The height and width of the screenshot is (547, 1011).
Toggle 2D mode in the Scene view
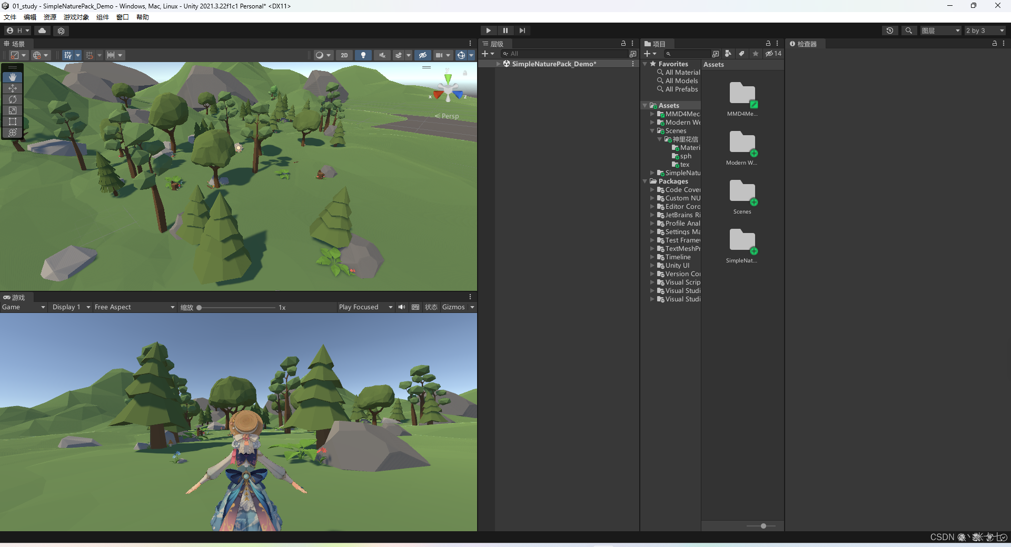click(x=344, y=55)
